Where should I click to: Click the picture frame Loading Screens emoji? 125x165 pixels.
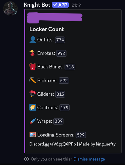click(33, 135)
